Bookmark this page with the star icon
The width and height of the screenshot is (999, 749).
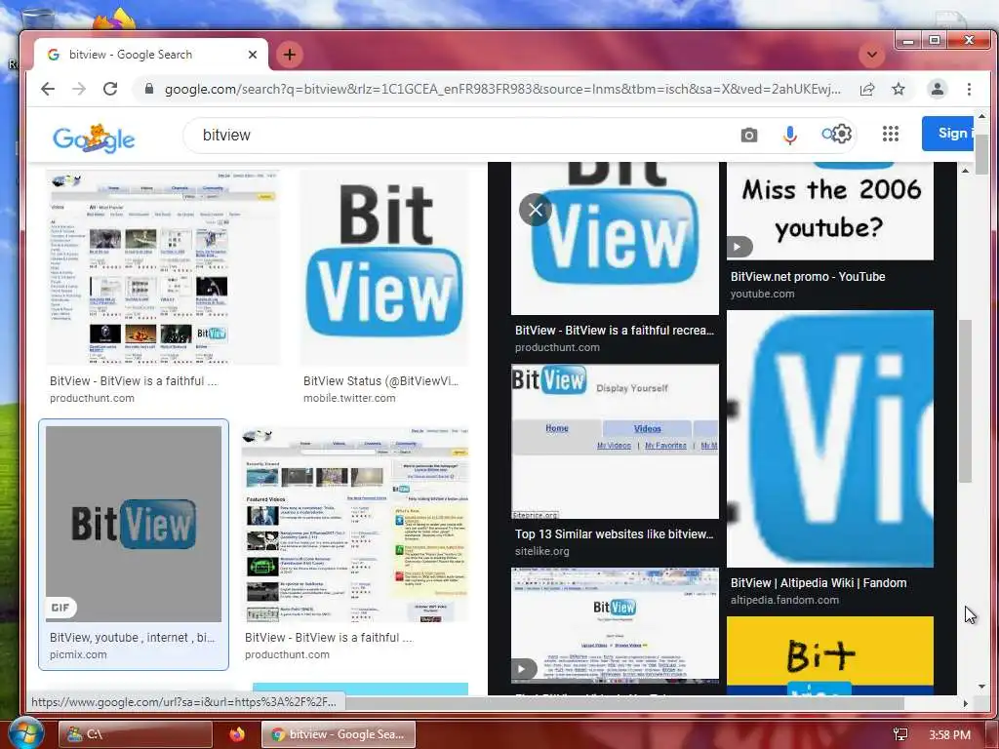click(899, 89)
